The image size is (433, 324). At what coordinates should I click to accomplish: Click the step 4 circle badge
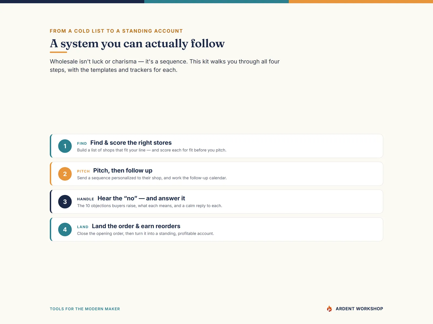(65, 230)
